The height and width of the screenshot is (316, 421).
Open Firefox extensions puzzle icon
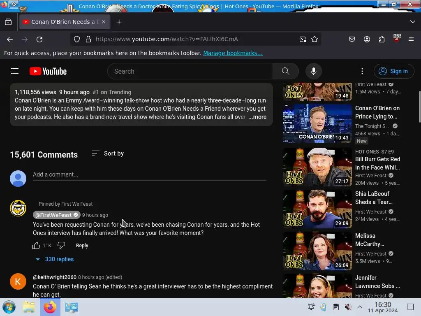[382, 39]
